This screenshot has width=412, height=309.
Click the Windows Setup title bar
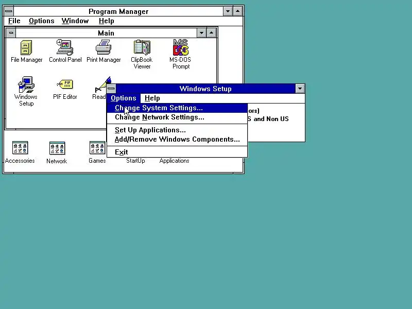[x=205, y=89]
